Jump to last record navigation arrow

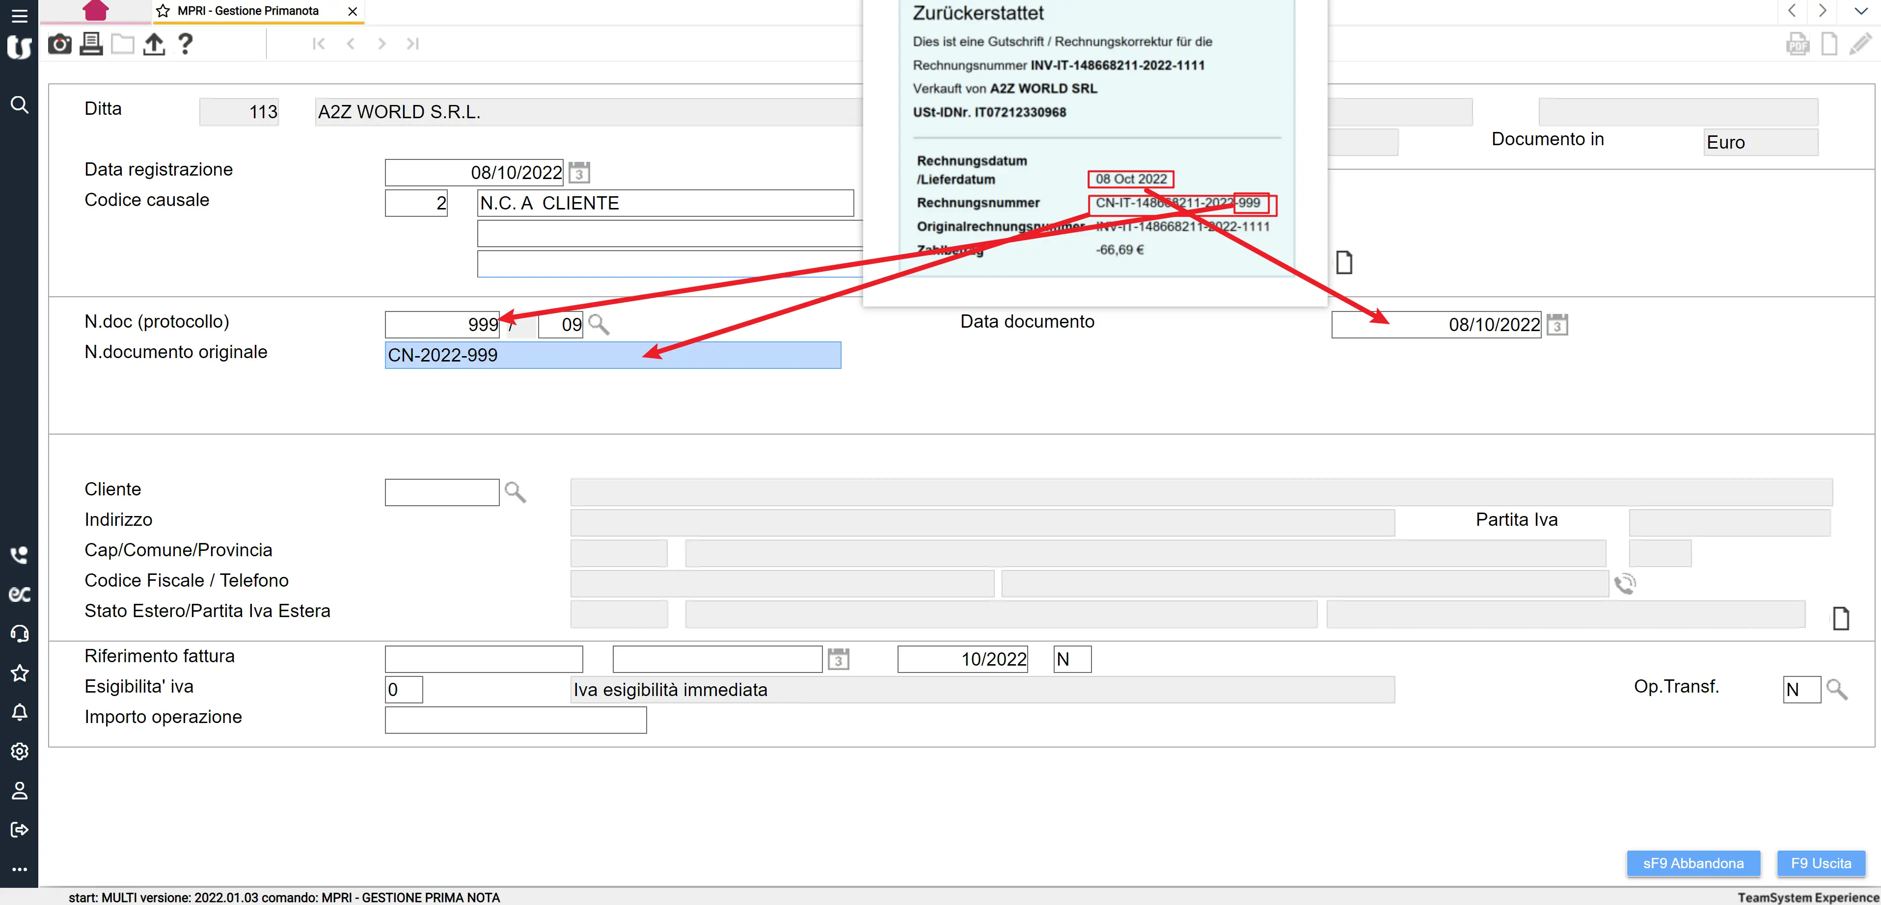412,44
